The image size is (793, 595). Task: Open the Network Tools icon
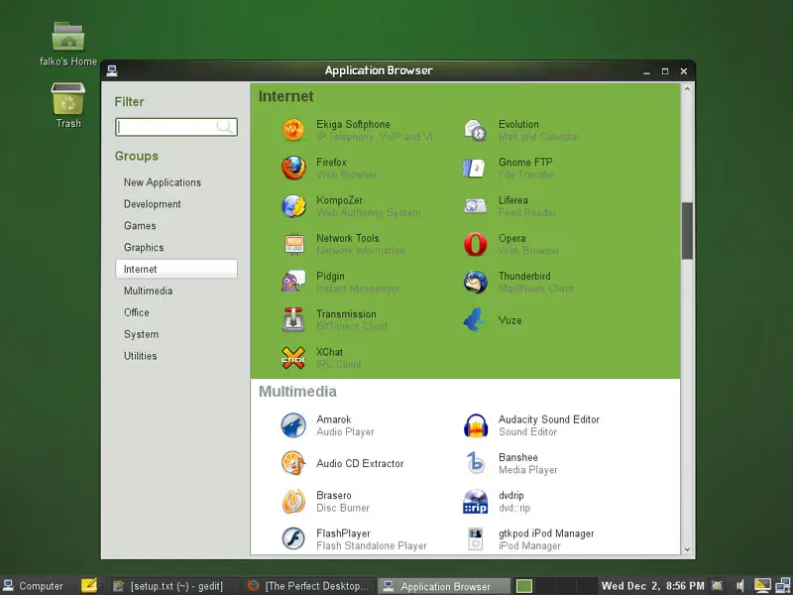point(293,244)
